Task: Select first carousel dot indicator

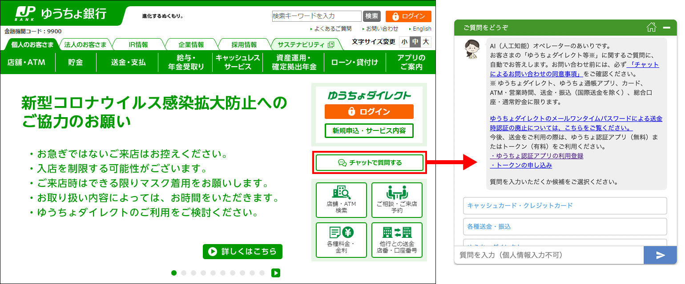Action: click(174, 273)
